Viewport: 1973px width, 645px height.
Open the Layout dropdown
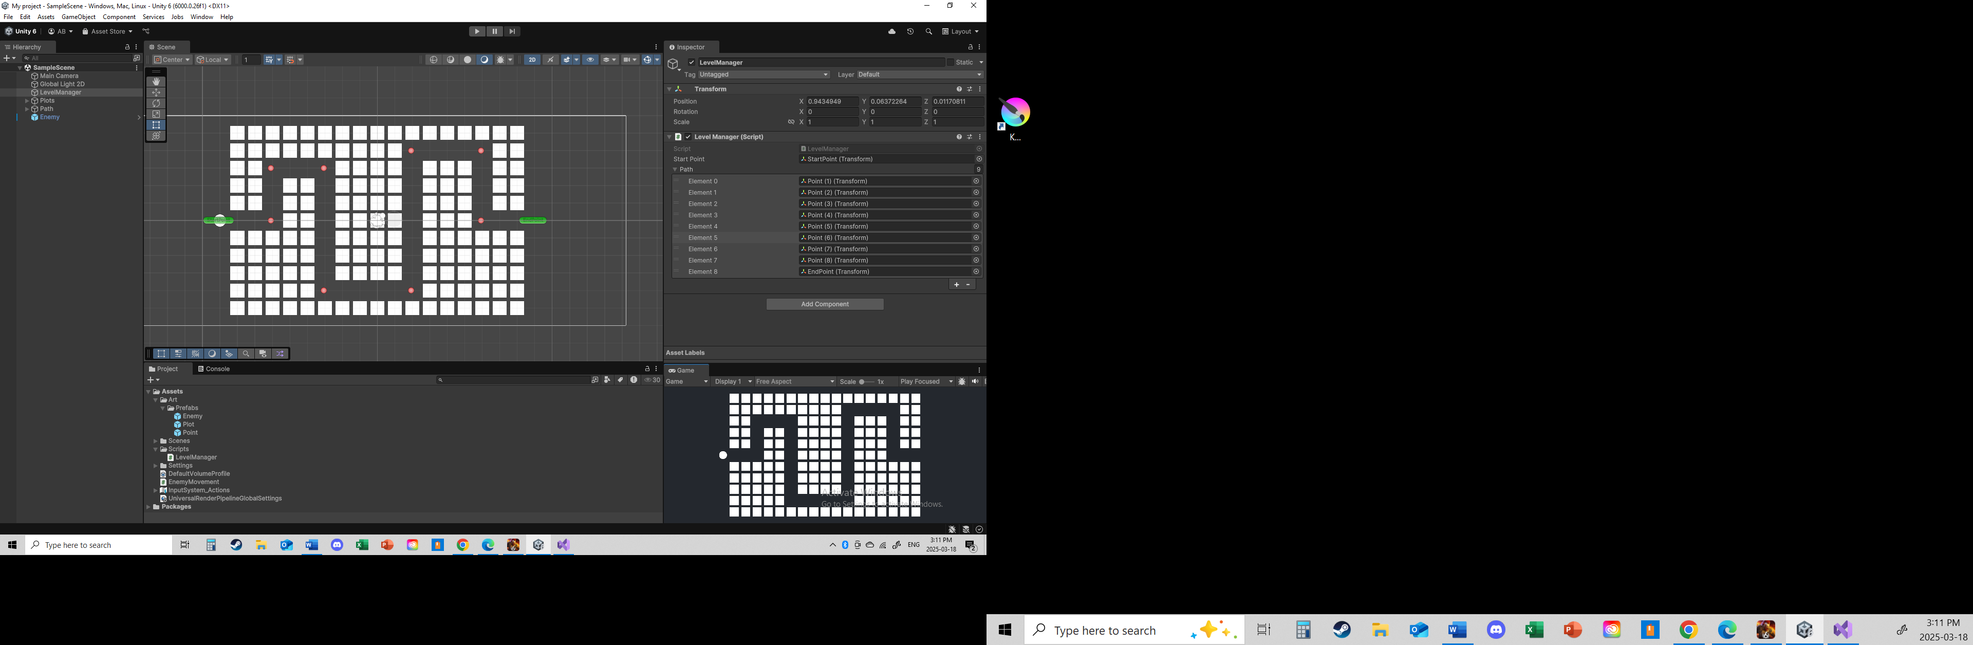click(962, 31)
